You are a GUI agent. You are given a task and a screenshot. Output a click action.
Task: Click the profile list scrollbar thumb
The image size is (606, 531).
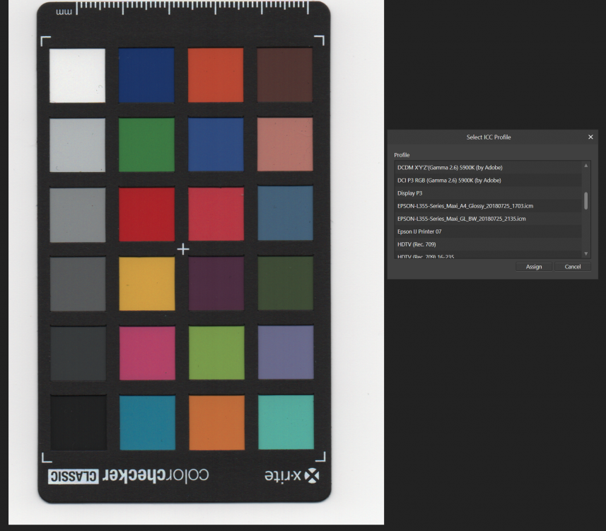[585, 200]
